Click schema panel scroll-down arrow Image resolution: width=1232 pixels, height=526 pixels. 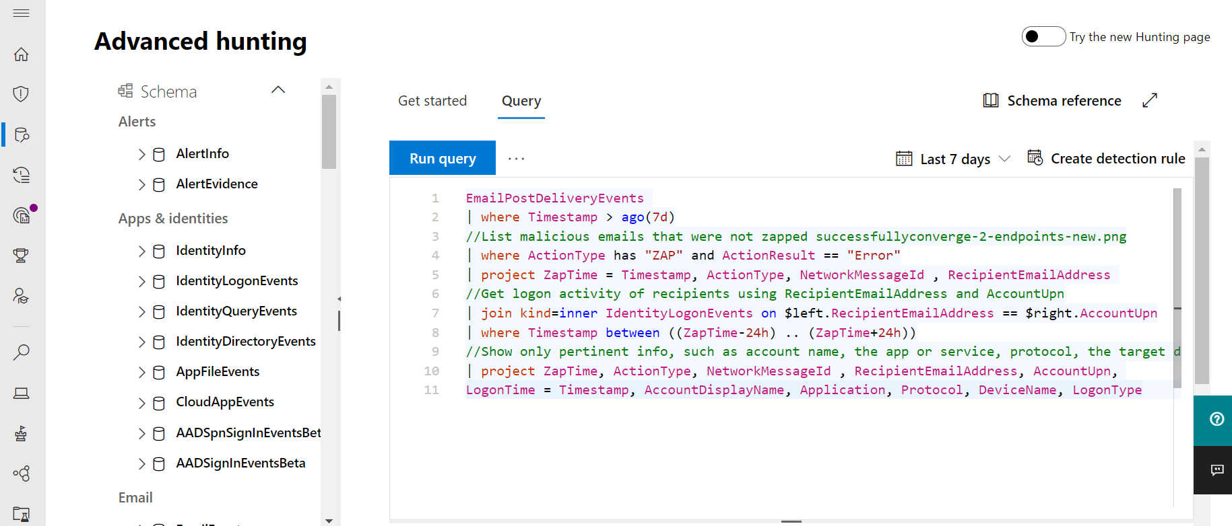[329, 521]
